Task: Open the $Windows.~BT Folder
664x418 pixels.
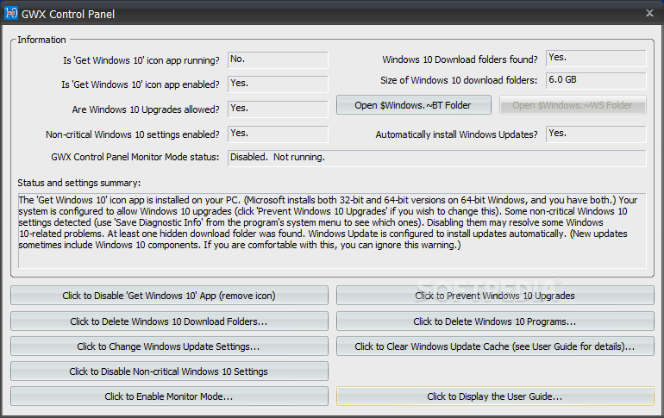Action: pyautogui.click(x=414, y=105)
